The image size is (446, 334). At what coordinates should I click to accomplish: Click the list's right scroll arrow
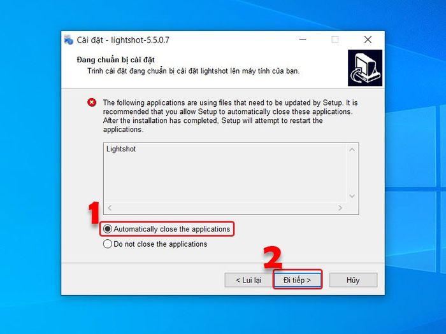coord(340,208)
